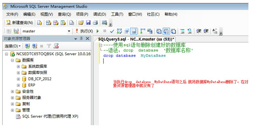Expand the 数据库快照 folder

click(x=18, y=73)
